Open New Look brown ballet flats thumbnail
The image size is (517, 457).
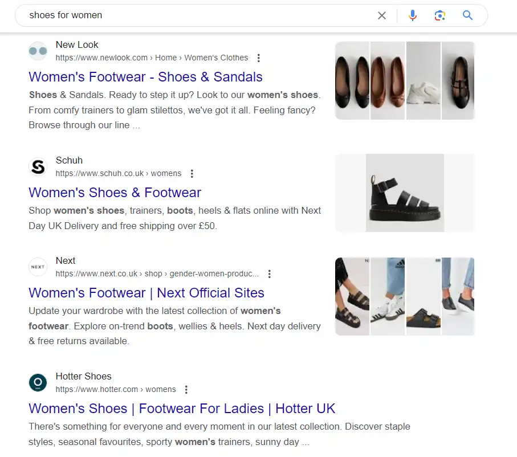[x=388, y=80]
